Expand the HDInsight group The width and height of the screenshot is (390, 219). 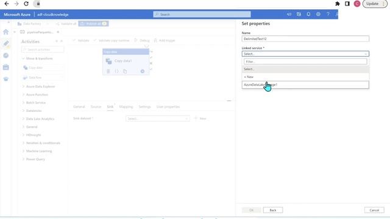click(32, 135)
